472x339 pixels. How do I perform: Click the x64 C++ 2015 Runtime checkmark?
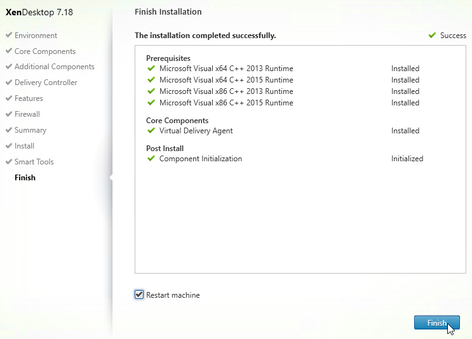click(151, 80)
